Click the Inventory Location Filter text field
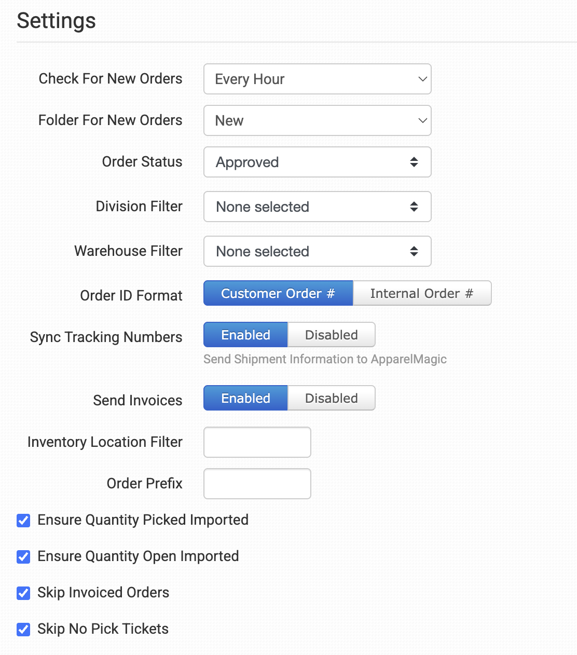The height and width of the screenshot is (655, 577). pyautogui.click(x=257, y=442)
